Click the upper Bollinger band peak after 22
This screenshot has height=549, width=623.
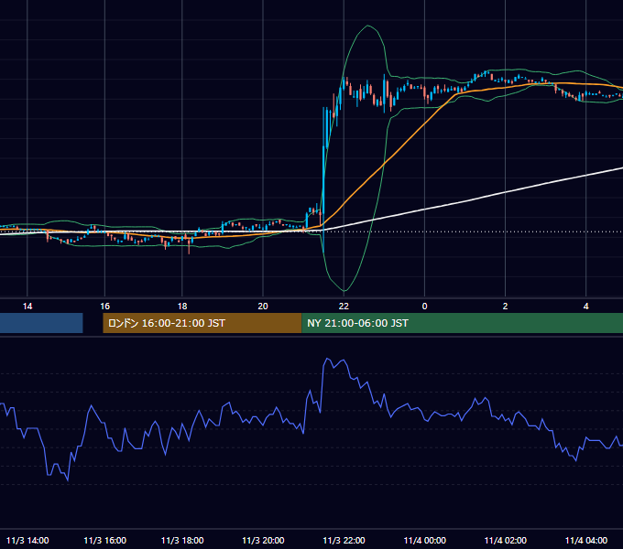tap(368, 26)
